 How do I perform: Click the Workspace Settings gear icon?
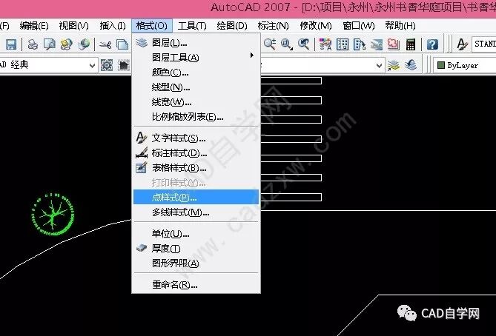tap(107, 65)
